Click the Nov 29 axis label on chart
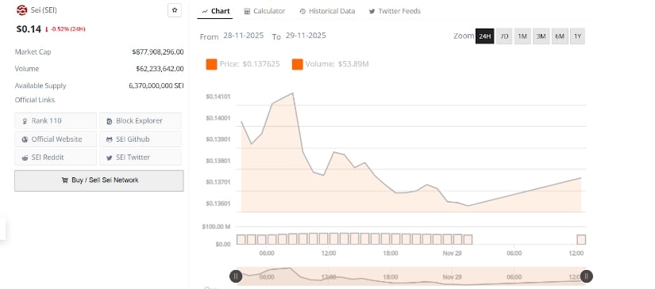 pos(453,253)
